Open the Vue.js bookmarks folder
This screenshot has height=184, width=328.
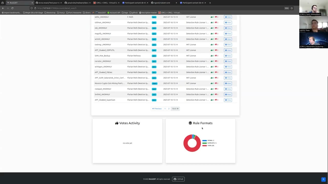tap(61, 13)
